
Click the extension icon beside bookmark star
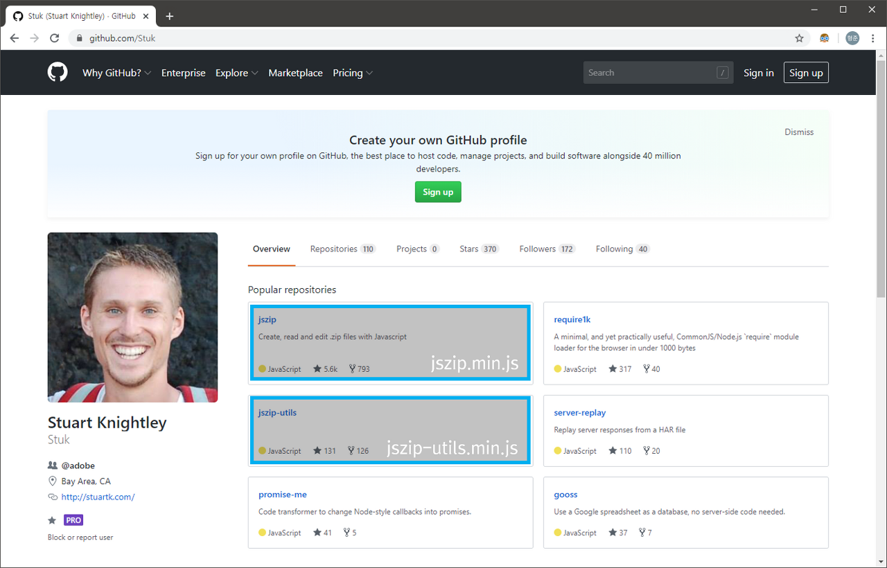pyautogui.click(x=825, y=38)
